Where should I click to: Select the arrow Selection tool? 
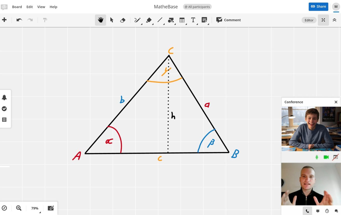(112, 20)
